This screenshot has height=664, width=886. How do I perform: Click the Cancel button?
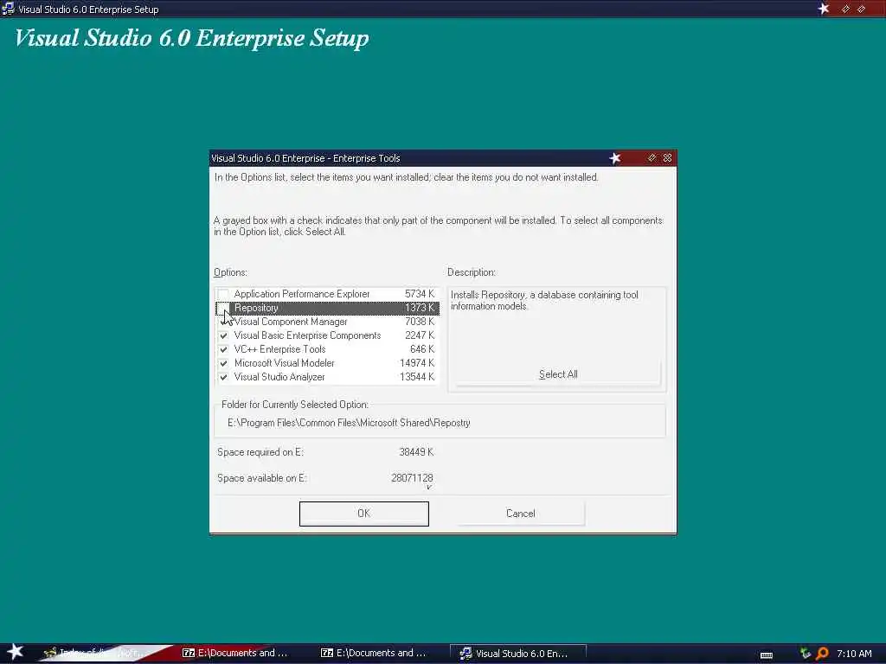[x=520, y=514]
